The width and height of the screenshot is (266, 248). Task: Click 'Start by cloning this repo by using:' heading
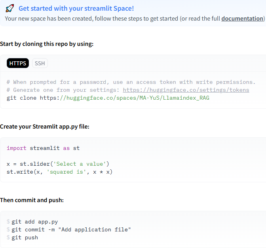[47, 44]
